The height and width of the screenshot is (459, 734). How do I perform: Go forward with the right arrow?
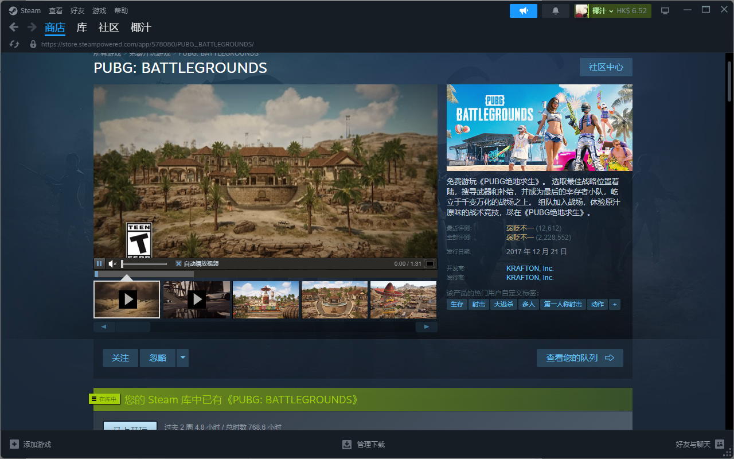point(32,27)
